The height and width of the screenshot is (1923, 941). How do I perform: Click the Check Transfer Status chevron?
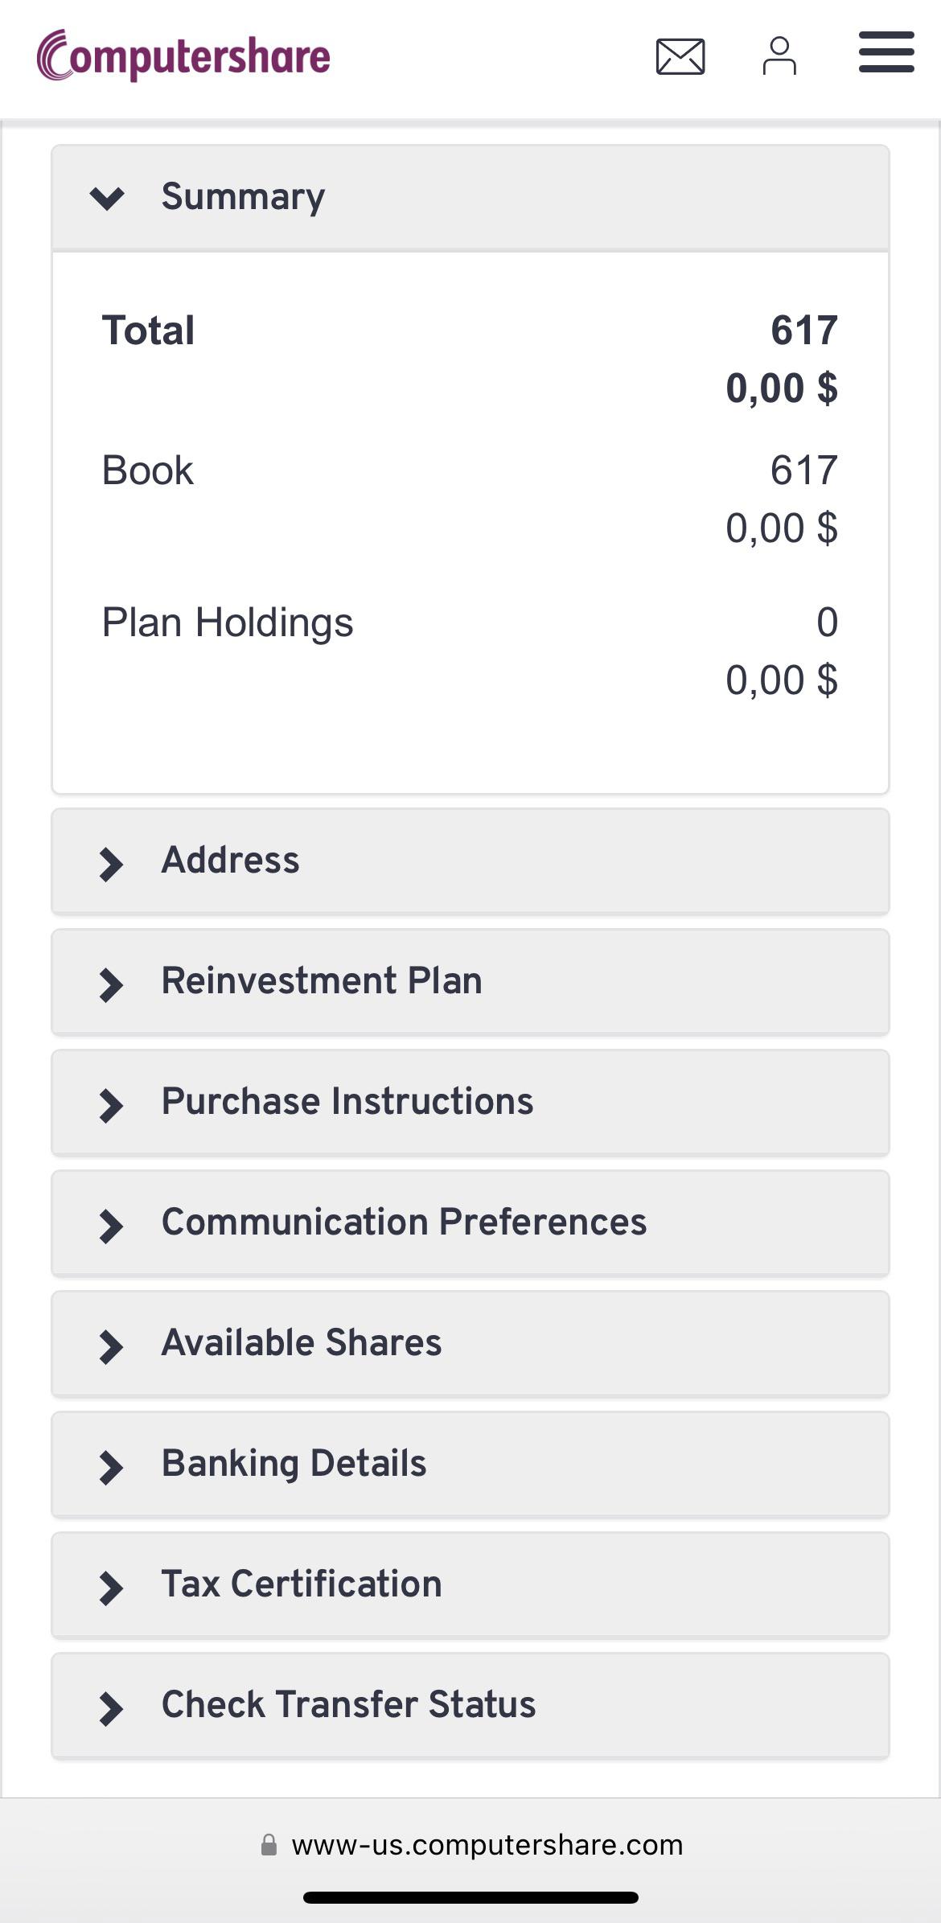[x=111, y=1709]
